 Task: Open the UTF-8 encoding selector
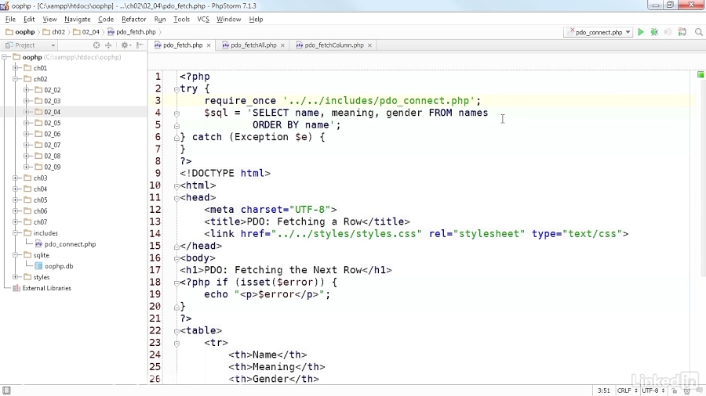coord(653,390)
